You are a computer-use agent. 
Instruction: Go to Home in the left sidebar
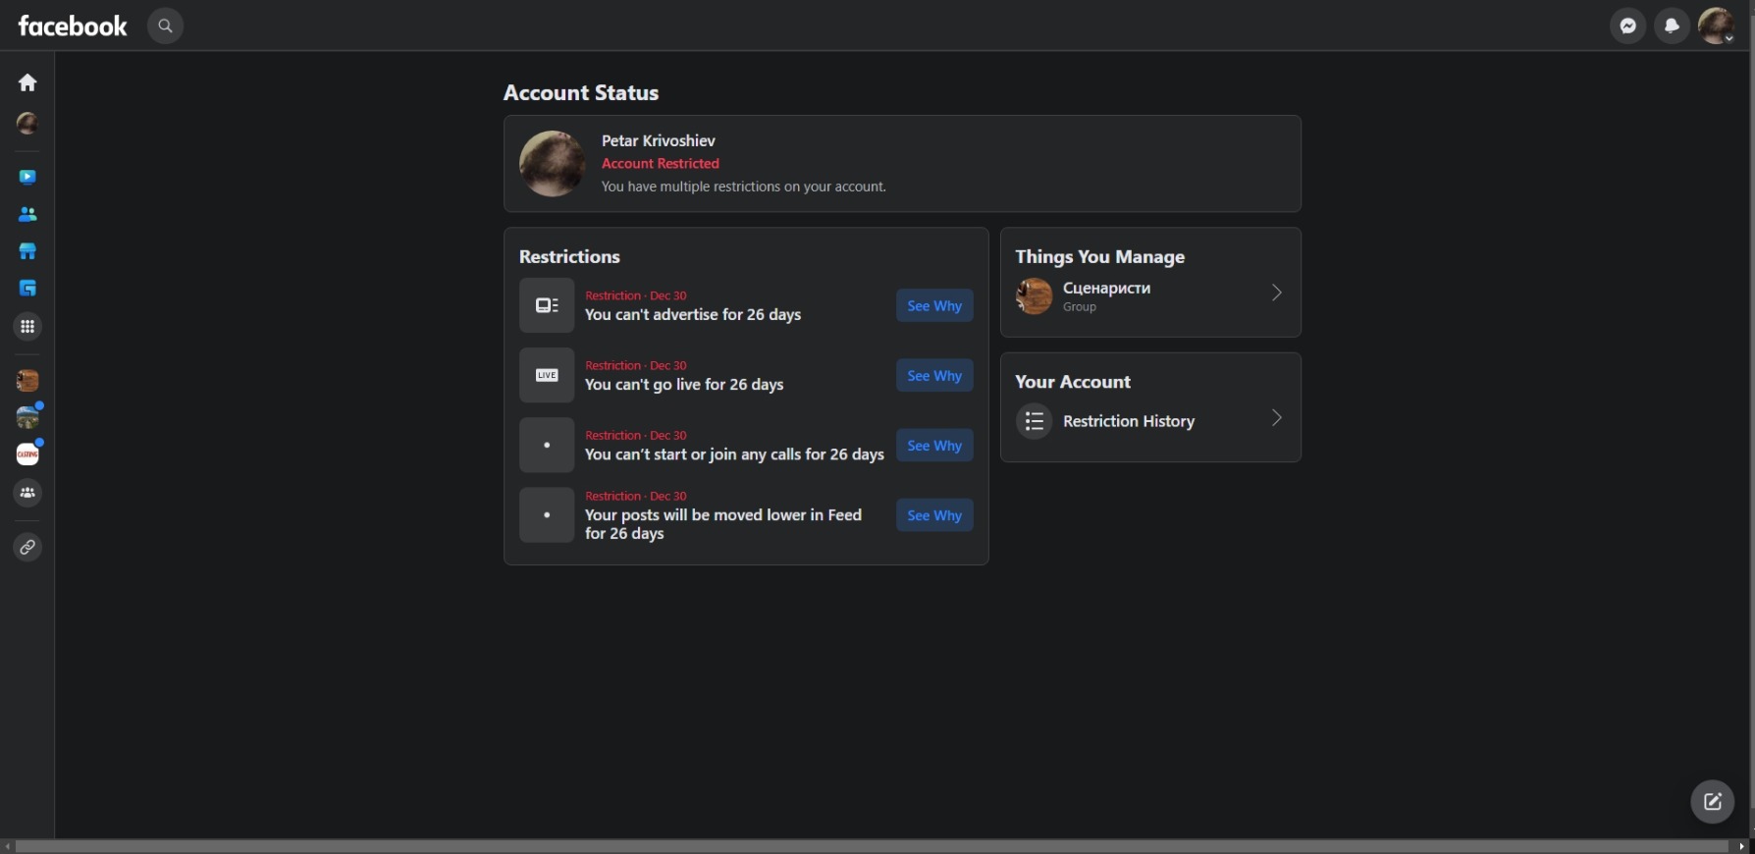click(x=27, y=82)
